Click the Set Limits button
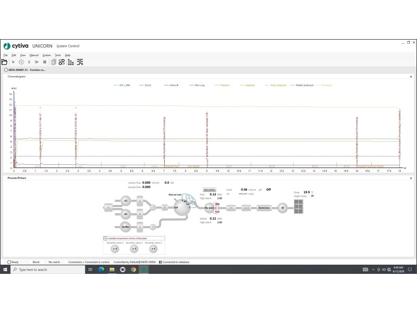 point(210,190)
